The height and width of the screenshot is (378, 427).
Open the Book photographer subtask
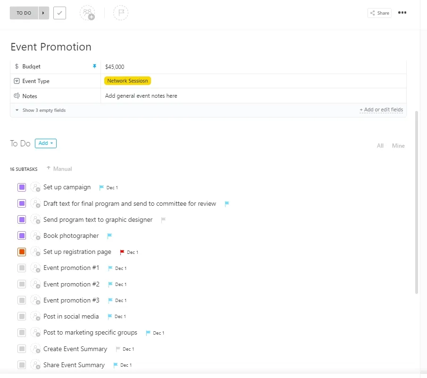pyautogui.click(x=71, y=235)
